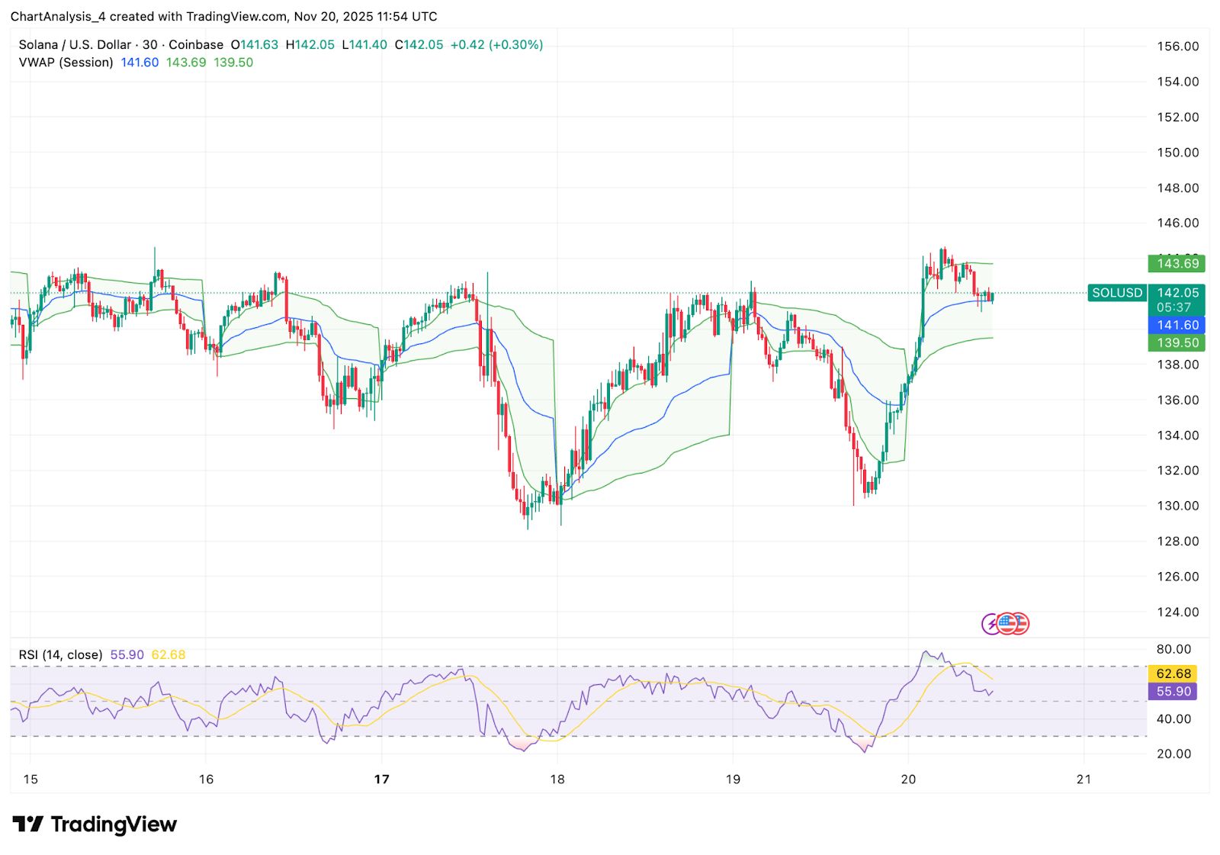Click the date label 20 on time axis
The width and height of the screenshot is (1220, 855).
[x=909, y=780]
